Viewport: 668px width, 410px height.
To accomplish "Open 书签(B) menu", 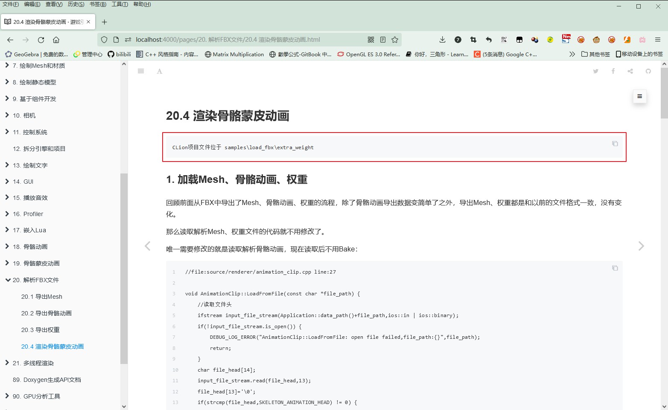I will [x=98, y=4].
